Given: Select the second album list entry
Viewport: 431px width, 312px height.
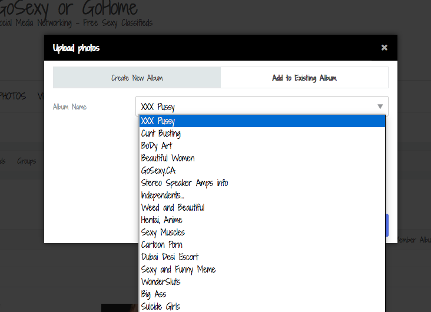Looking at the screenshot, I should 262,133.
